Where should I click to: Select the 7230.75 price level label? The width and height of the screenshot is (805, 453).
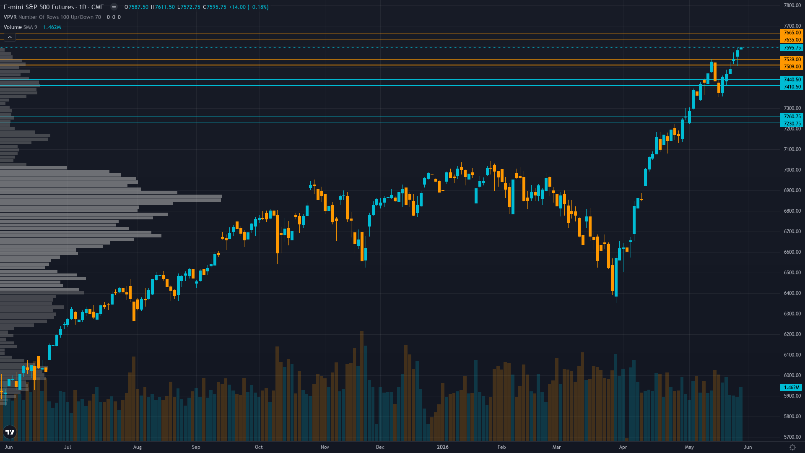[x=791, y=124]
